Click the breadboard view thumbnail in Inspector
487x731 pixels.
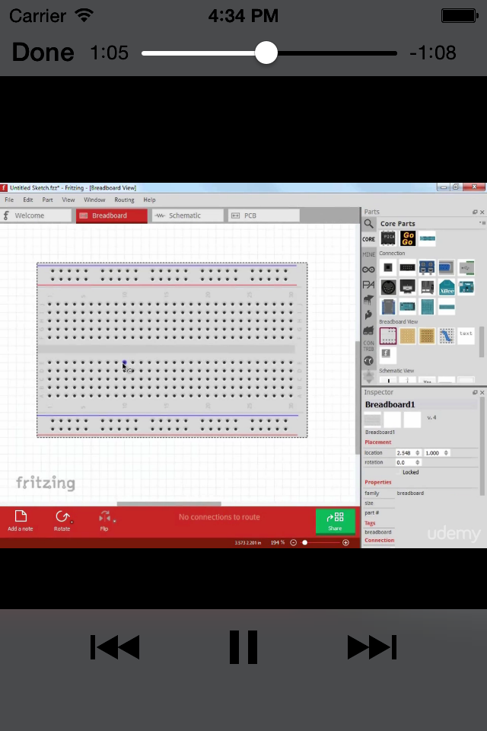tap(372, 419)
